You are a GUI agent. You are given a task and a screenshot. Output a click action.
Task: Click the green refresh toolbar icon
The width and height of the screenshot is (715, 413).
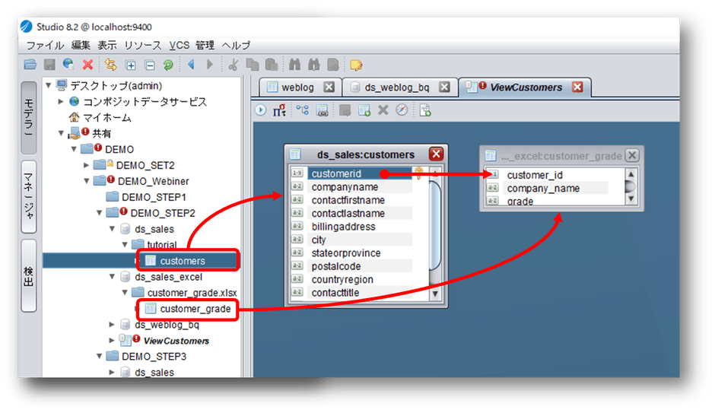(x=168, y=65)
